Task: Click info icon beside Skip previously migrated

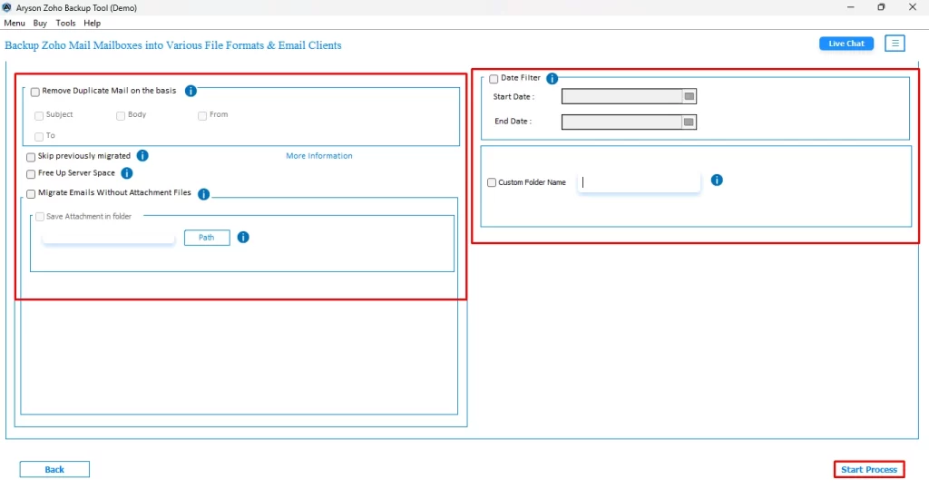Action: pyautogui.click(x=142, y=155)
